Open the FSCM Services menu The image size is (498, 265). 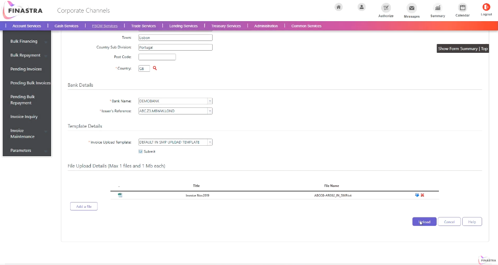coord(105,26)
